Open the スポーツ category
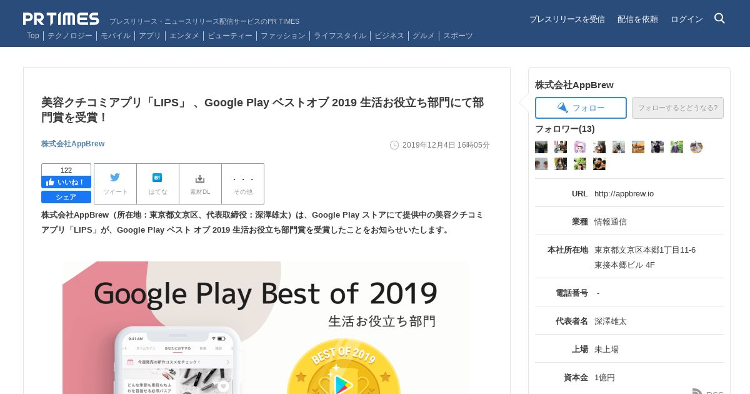 458,36
